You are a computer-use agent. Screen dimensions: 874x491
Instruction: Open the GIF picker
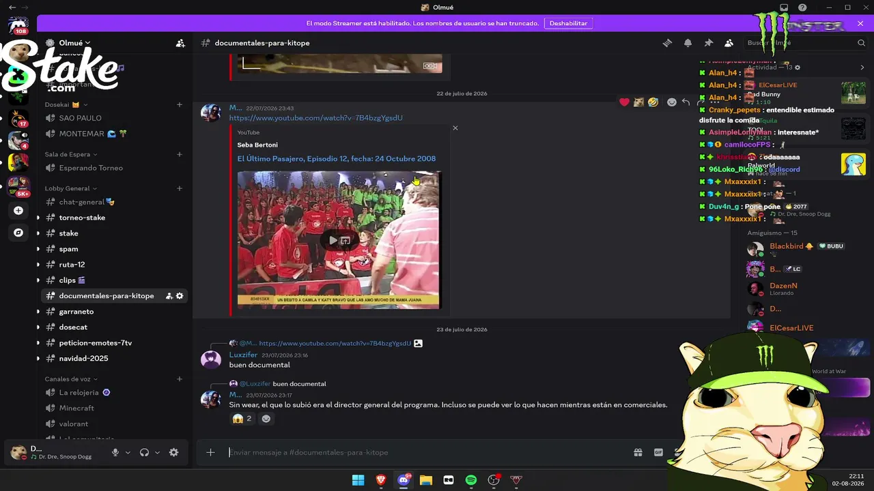658,452
